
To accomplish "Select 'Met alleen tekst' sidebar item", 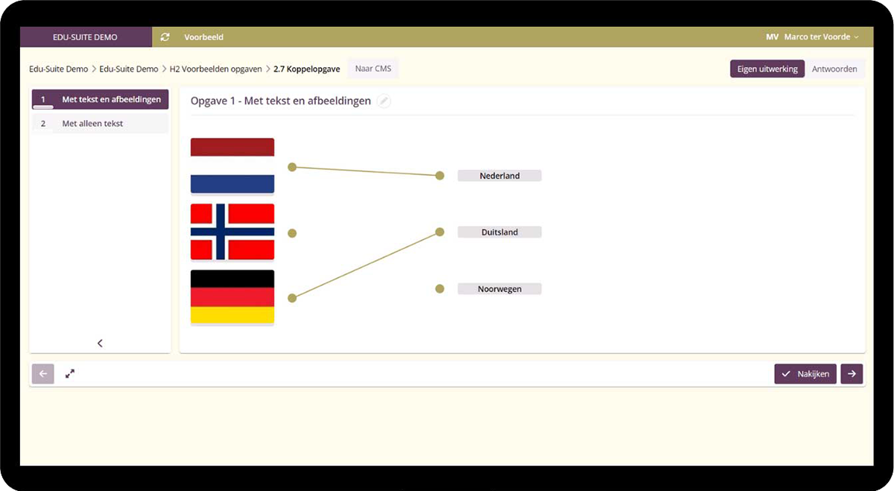I will (101, 124).
